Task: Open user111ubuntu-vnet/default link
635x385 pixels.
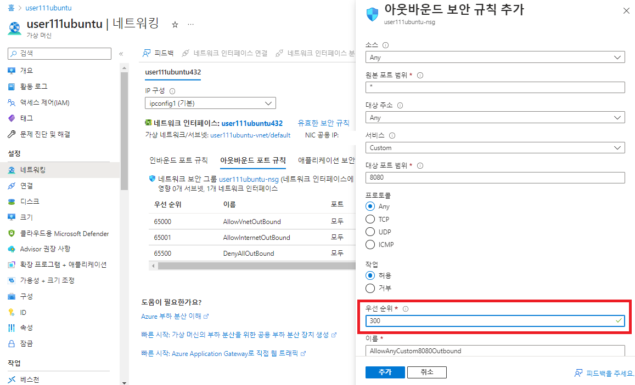Action: [250, 135]
